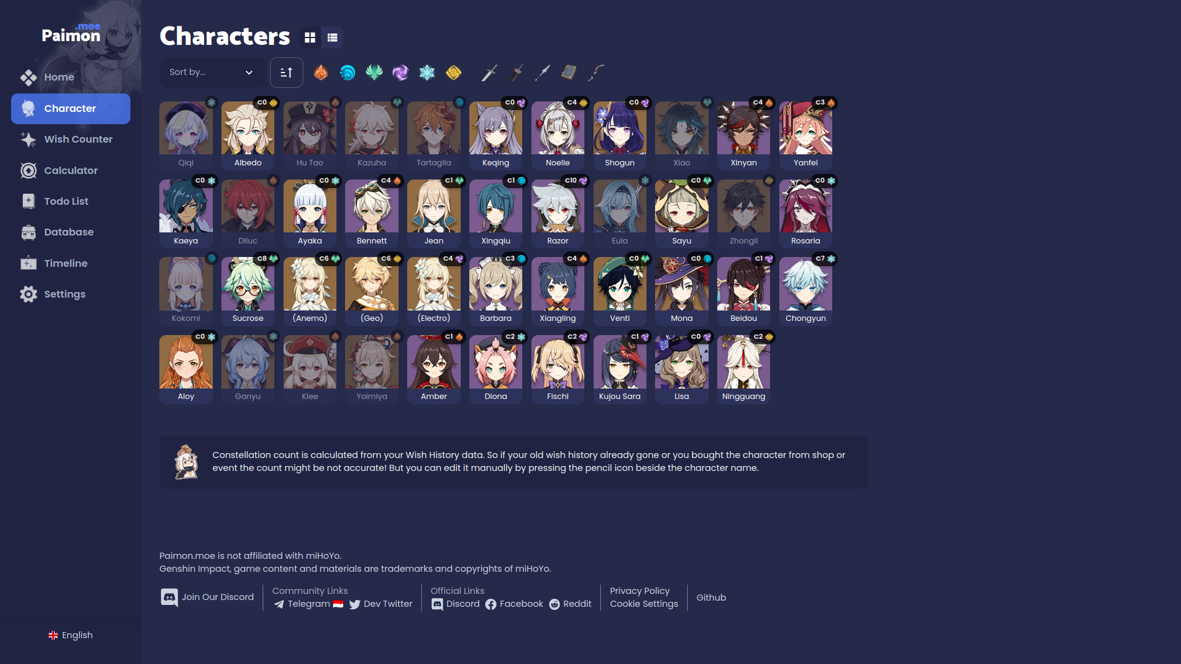The image size is (1181, 664).
Task: Select the Zhongli character card
Action: pos(744,213)
